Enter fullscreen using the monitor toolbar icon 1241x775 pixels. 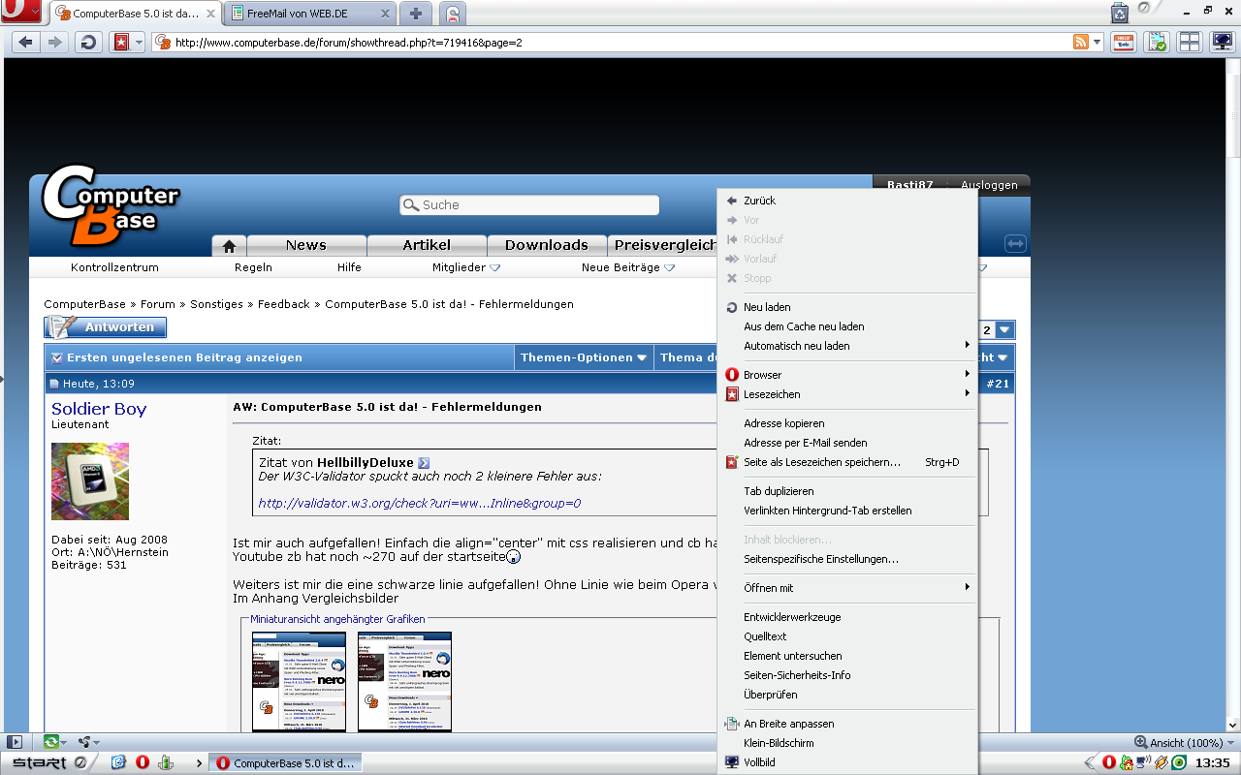coord(1222,43)
